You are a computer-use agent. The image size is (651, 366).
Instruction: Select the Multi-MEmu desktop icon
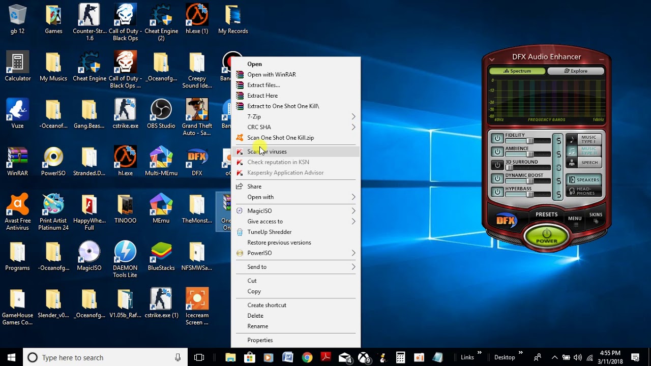(x=161, y=162)
